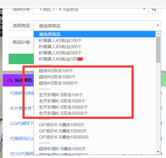
Task: Choose GIF低价K S播放10000次 option
Action: (x=95, y=131)
